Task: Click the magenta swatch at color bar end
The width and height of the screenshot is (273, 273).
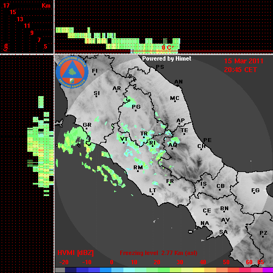Action: tap(268, 270)
